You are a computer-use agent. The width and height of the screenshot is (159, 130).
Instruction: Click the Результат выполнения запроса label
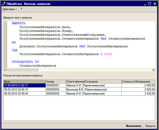click(23, 76)
